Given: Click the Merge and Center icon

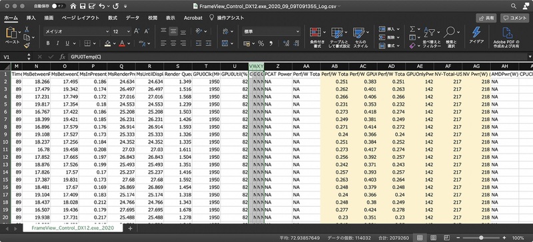Looking at the screenshot, I should coord(225,43).
